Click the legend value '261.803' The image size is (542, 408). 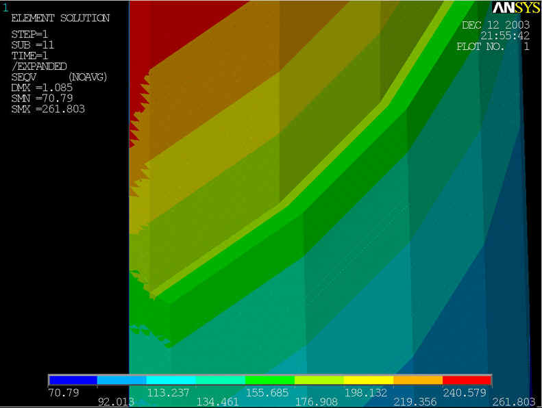coord(514,402)
